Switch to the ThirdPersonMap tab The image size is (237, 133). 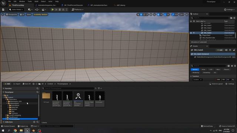click(18, 5)
